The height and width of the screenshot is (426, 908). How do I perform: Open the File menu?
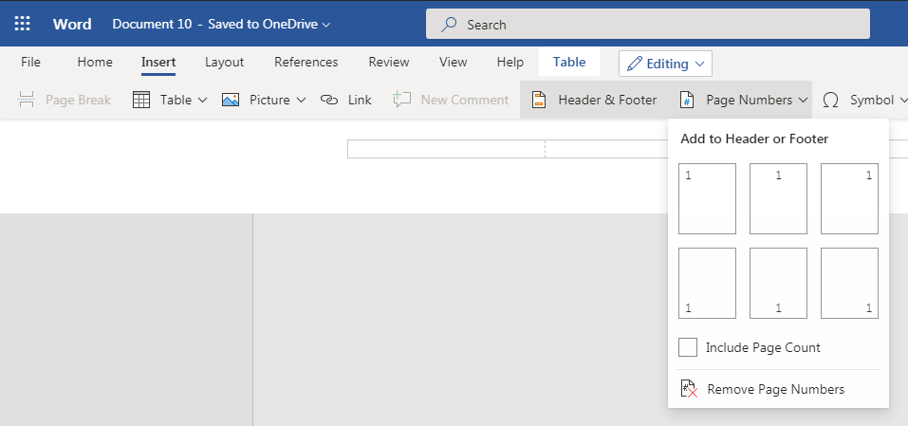(x=30, y=62)
